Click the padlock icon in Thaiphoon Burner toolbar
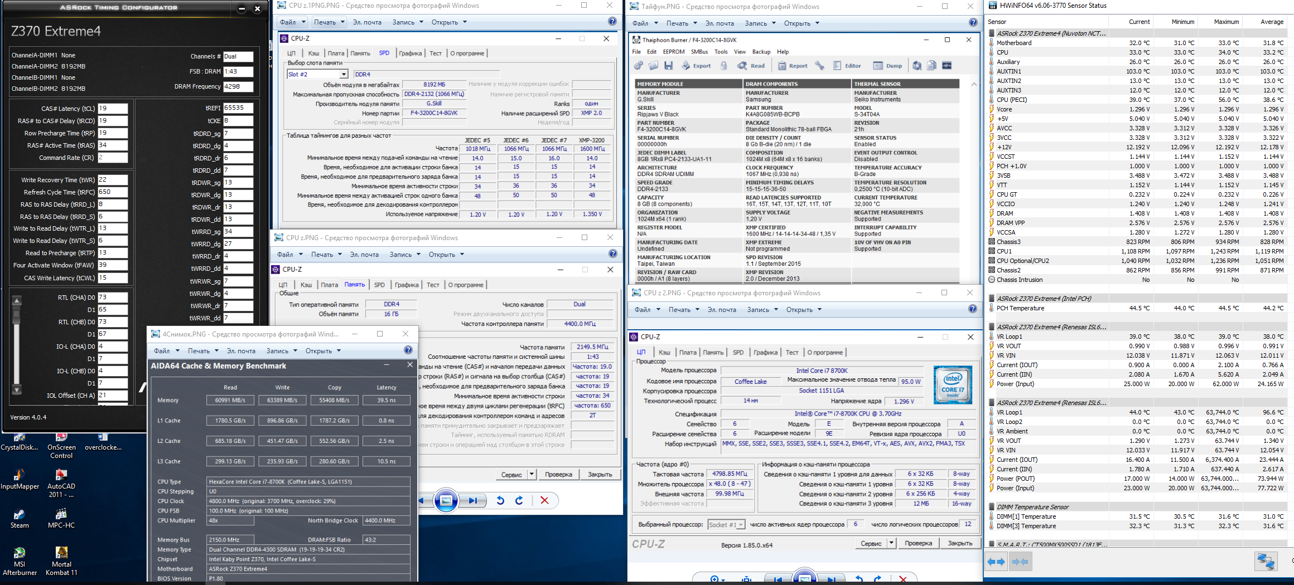 pyautogui.click(x=723, y=66)
